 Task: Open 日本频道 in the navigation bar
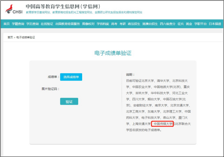pyautogui.click(x=215, y=24)
